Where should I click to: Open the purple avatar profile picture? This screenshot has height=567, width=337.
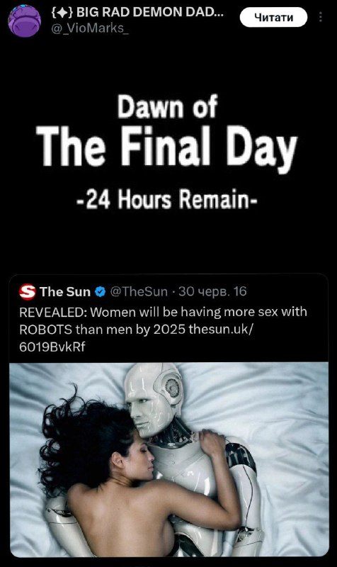(24, 21)
